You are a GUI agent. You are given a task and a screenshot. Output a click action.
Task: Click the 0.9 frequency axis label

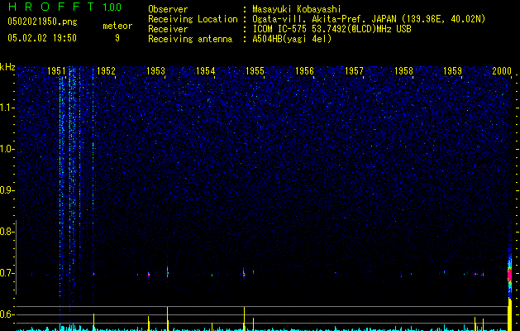pos(7,190)
